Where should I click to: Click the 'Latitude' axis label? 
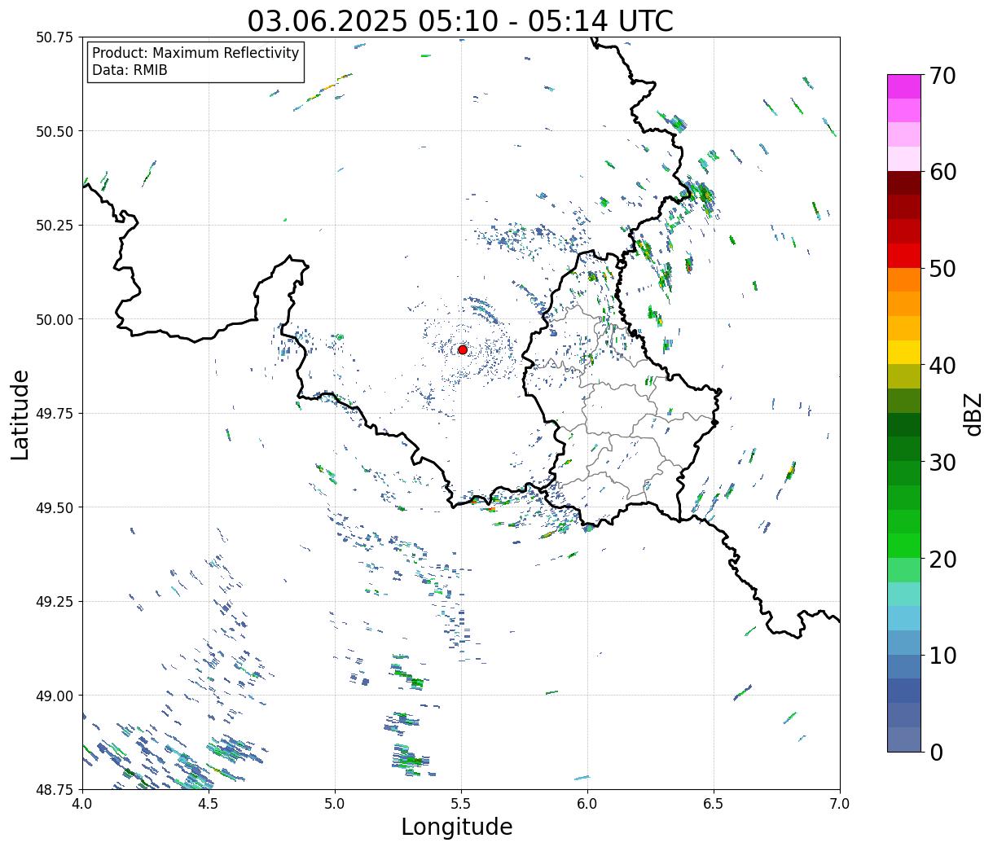(20, 415)
